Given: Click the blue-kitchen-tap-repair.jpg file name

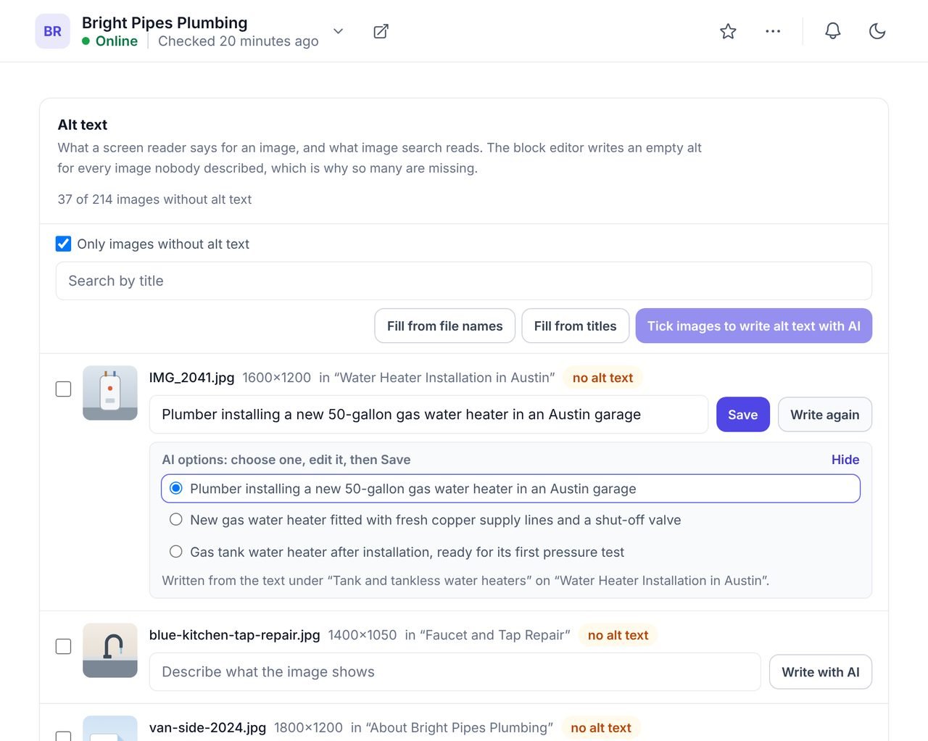Looking at the screenshot, I should (234, 635).
